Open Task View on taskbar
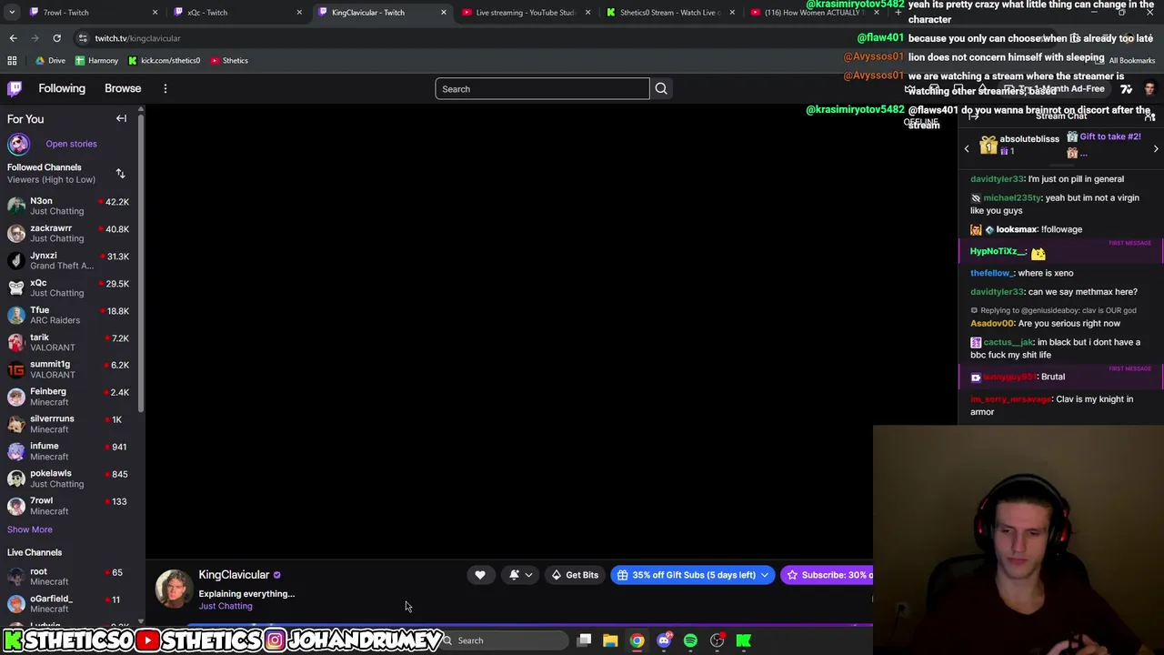Image resolution: width=1164 pixels, height=655 pixels. [x=585, y=640]
